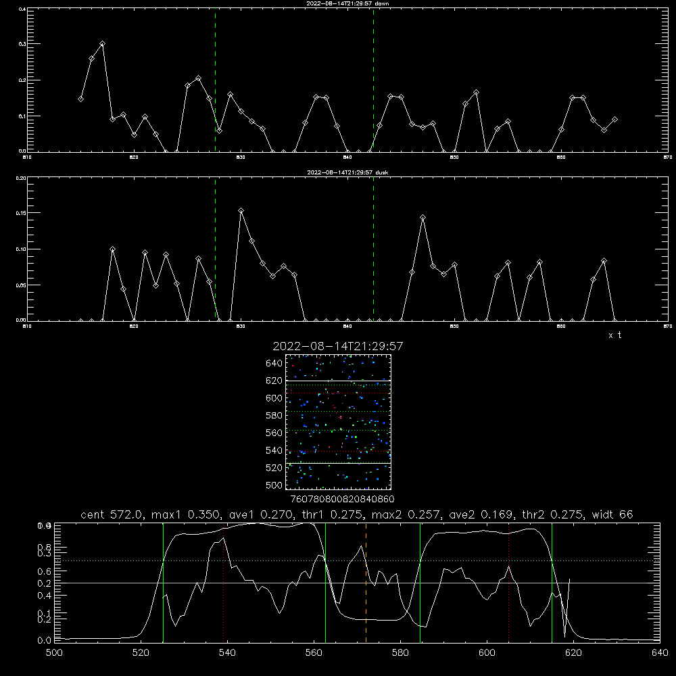Click the "840" x-axis label of the dusk plot
Screen dimensions: 676x676
[x=347, y=327]
